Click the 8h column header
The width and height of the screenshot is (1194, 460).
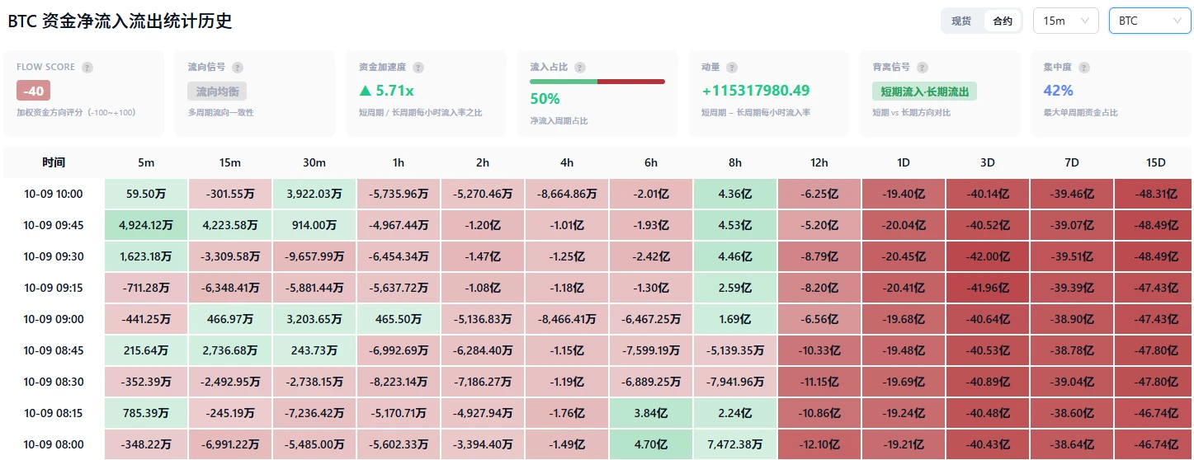(734, 162)
